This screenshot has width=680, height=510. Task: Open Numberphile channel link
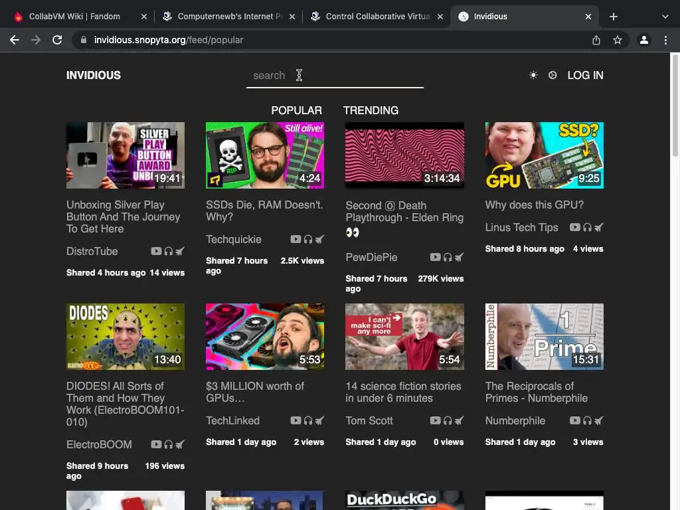[515, 420]
